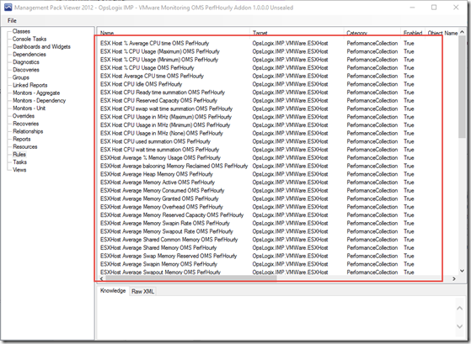
Task: Sort by the Name column header
Action: tap(174, 33)
